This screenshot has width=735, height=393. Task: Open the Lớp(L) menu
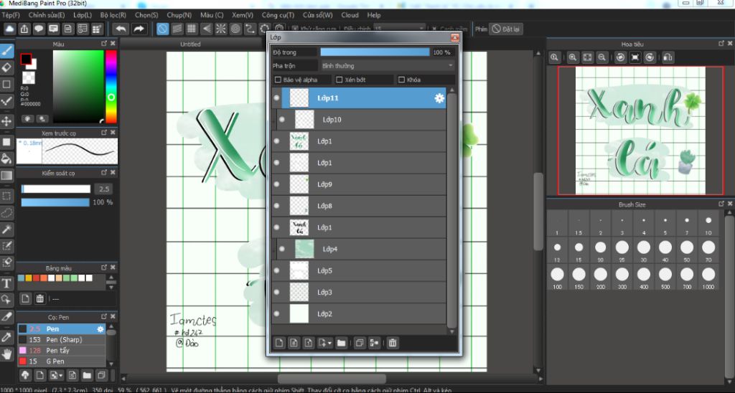83,15
